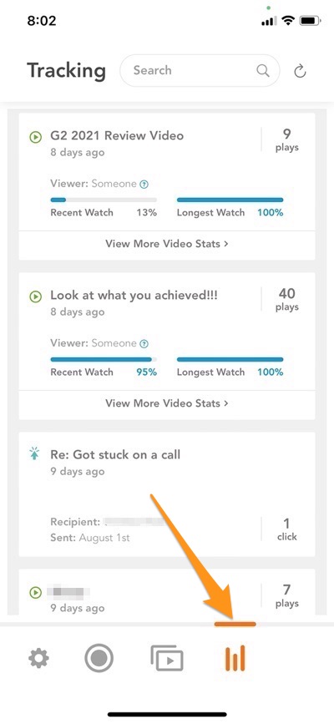This screenshot has height=724, width=334.
Task: Click the magnifying glass search icon
Action: (263, 71)
